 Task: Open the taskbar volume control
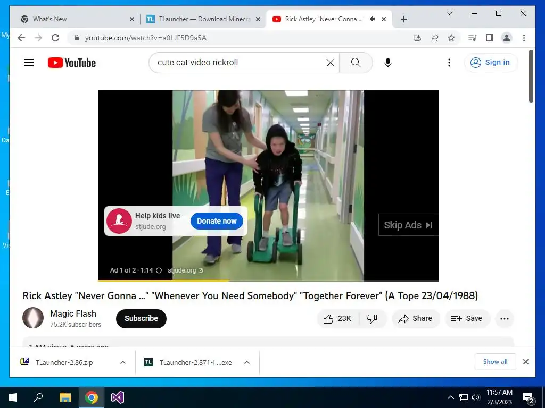coord(476,397)
